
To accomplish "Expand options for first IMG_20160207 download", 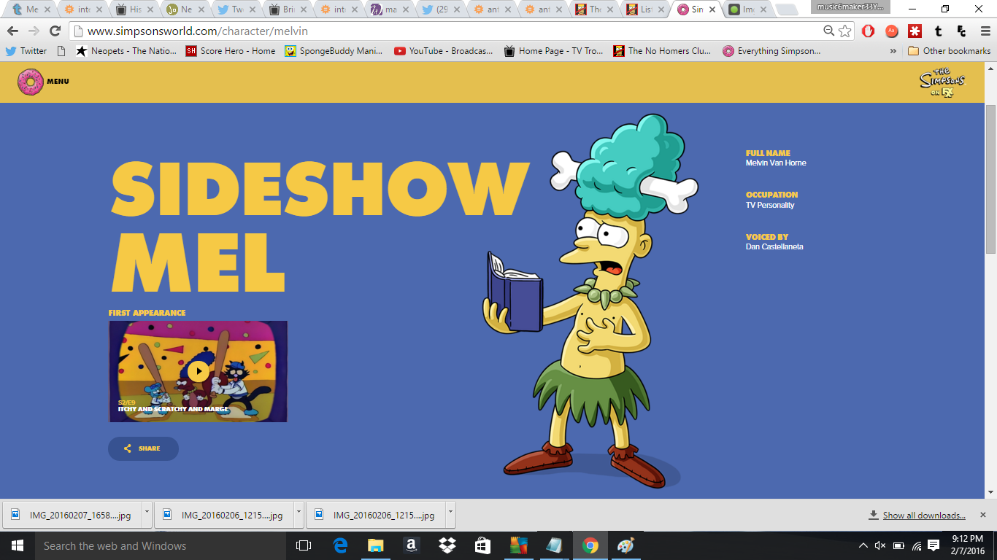I will (x=147, y=513).
